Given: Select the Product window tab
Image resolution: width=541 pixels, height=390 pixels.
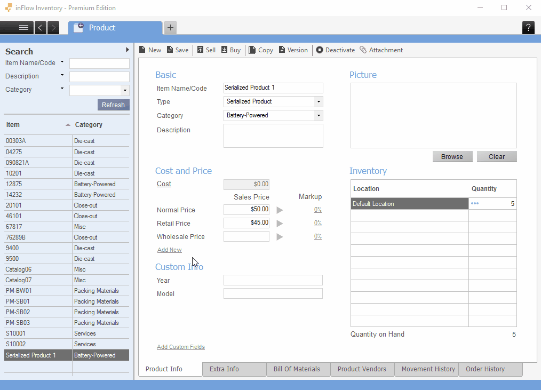Looking at the screenshot, I should (115, 28).
